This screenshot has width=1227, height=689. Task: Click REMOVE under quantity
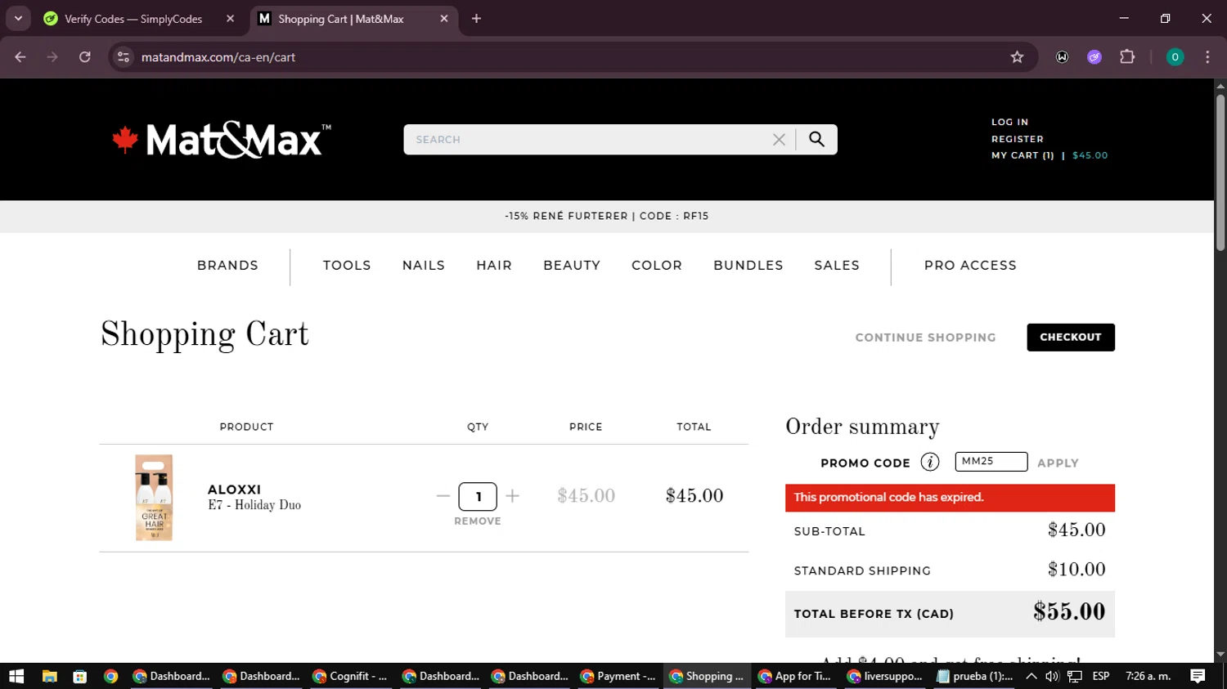point(478,521)
